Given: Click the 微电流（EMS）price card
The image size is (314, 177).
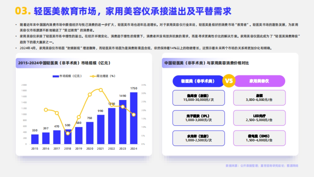Looking at the screenshot, I should (259, 138).
